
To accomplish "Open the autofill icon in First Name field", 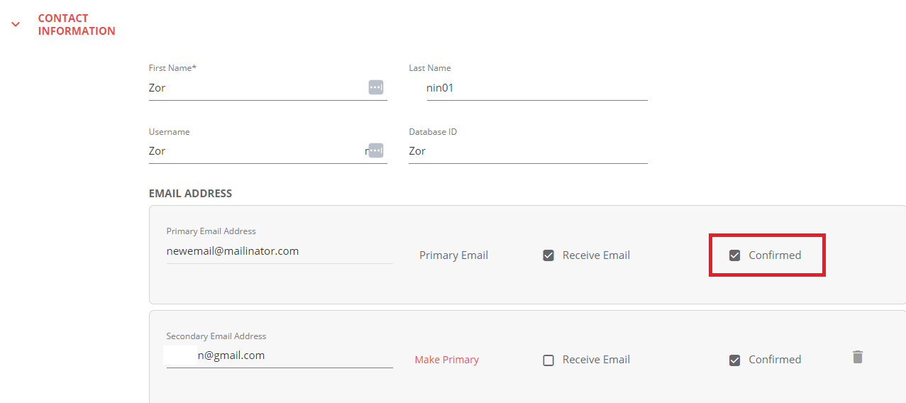I will (x=375, y=87).
